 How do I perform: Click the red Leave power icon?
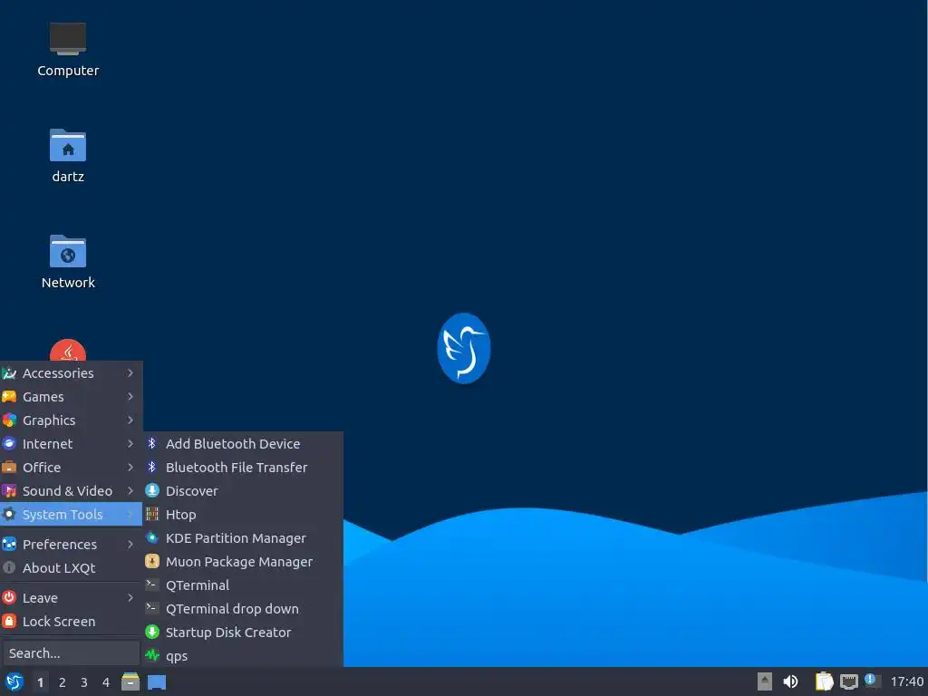[9, 598]
